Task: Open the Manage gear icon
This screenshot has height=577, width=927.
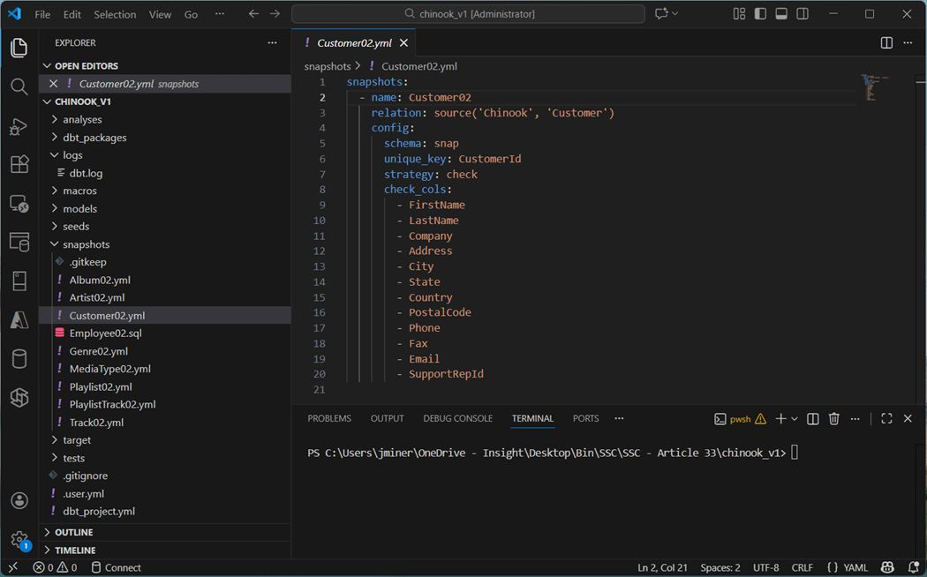Action: tap(19, 539)
